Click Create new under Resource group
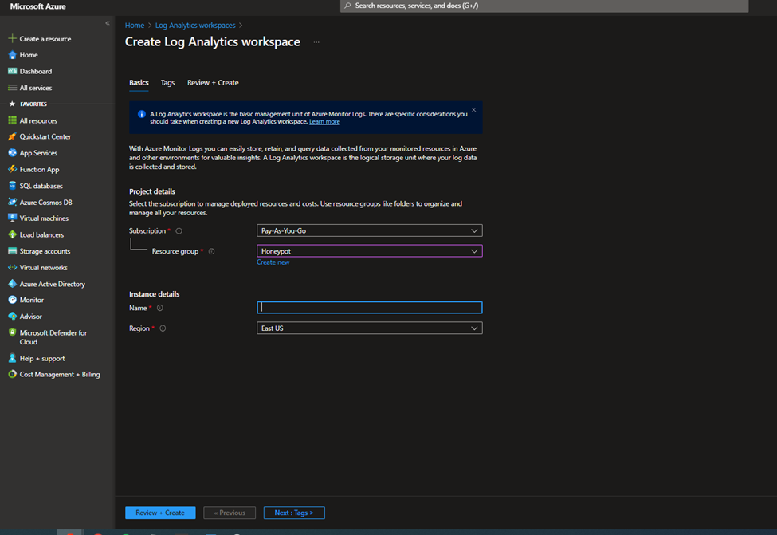This screenshot has width=777, height=535. 273,262
